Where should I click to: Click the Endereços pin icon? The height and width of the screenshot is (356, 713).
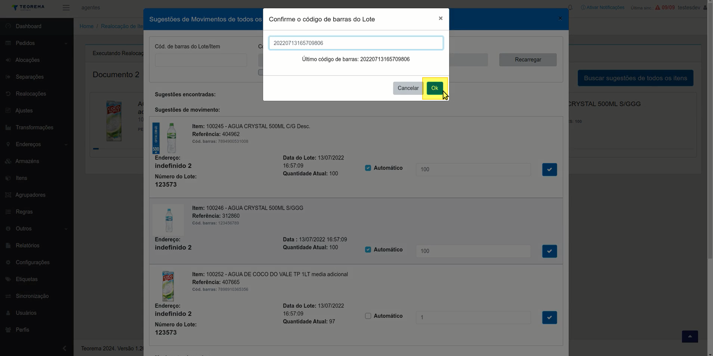point(8,144)
